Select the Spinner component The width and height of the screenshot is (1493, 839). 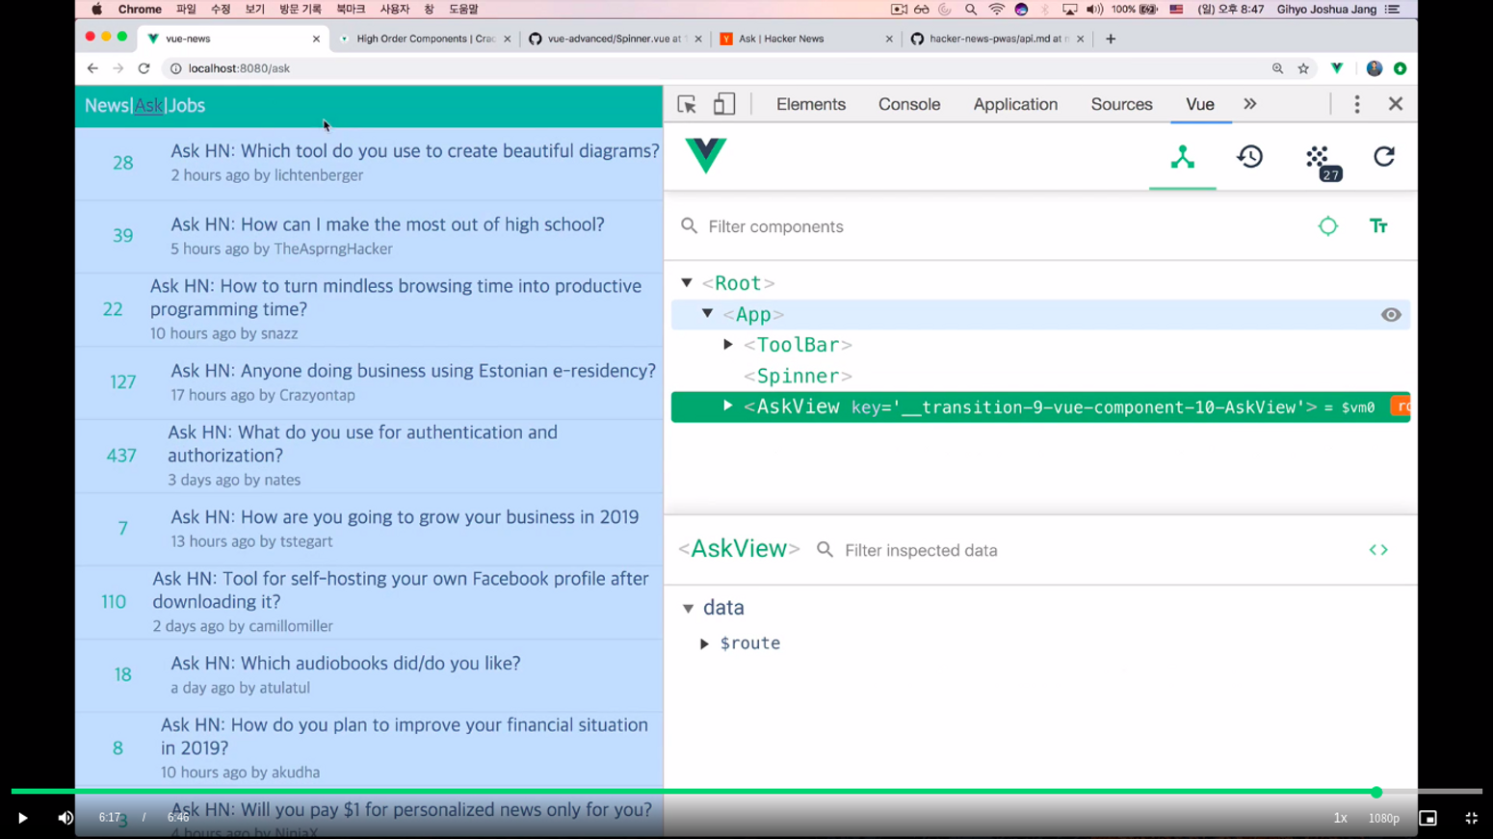coord(798,376)
